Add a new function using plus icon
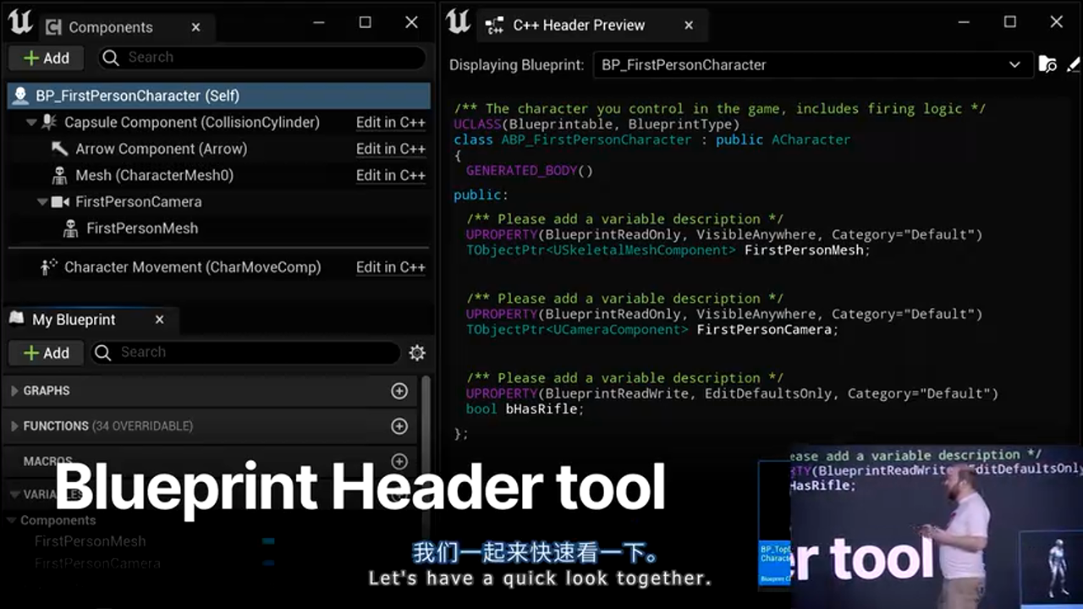The height and width of the screenshot is (609, 1083). (399, 426)
